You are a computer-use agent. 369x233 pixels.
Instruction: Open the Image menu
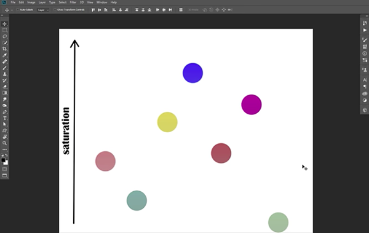click(31, 2)
